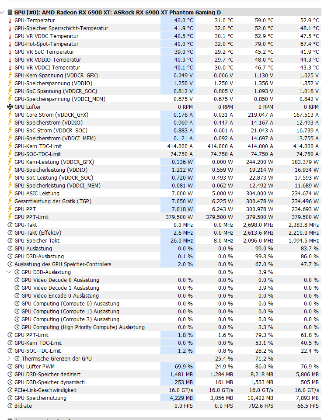Click the clock icon beside PCIe-Link-Geschwindigkeit
This screenshot has width=331, height=420.
pos(10,390)
